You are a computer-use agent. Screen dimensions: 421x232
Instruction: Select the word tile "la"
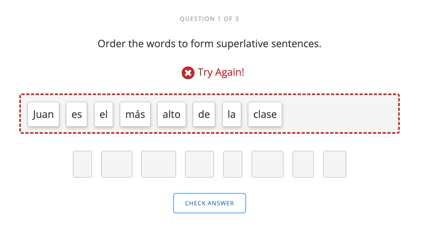232,114
